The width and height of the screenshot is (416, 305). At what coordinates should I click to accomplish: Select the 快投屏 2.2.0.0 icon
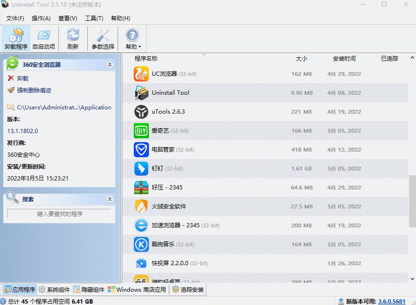tap(141, 263)
